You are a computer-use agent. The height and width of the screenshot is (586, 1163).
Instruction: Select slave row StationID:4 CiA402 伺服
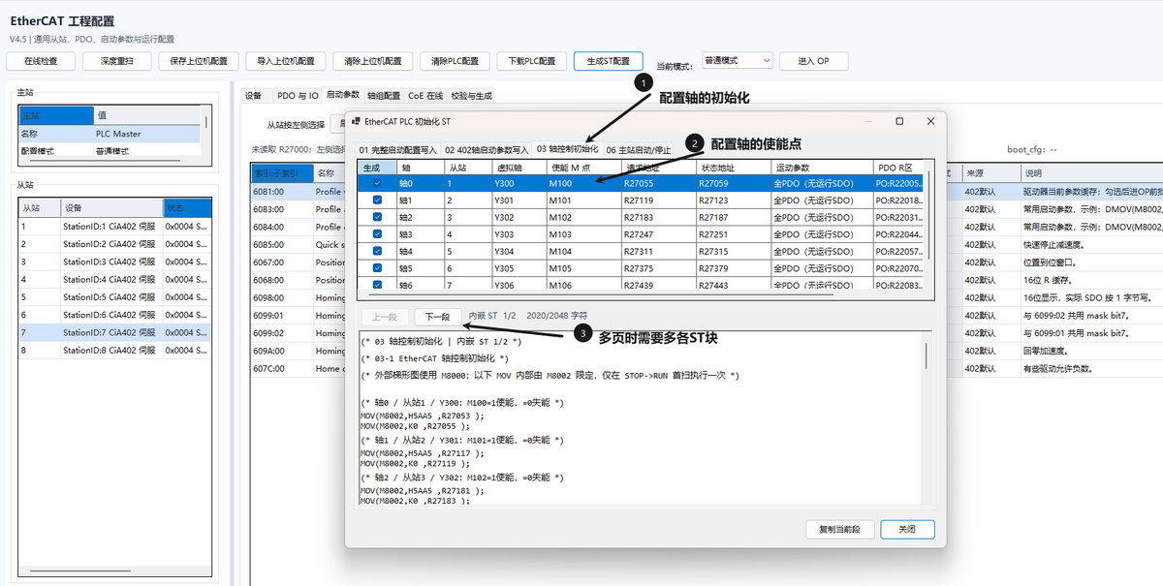(x=113, y=279)
